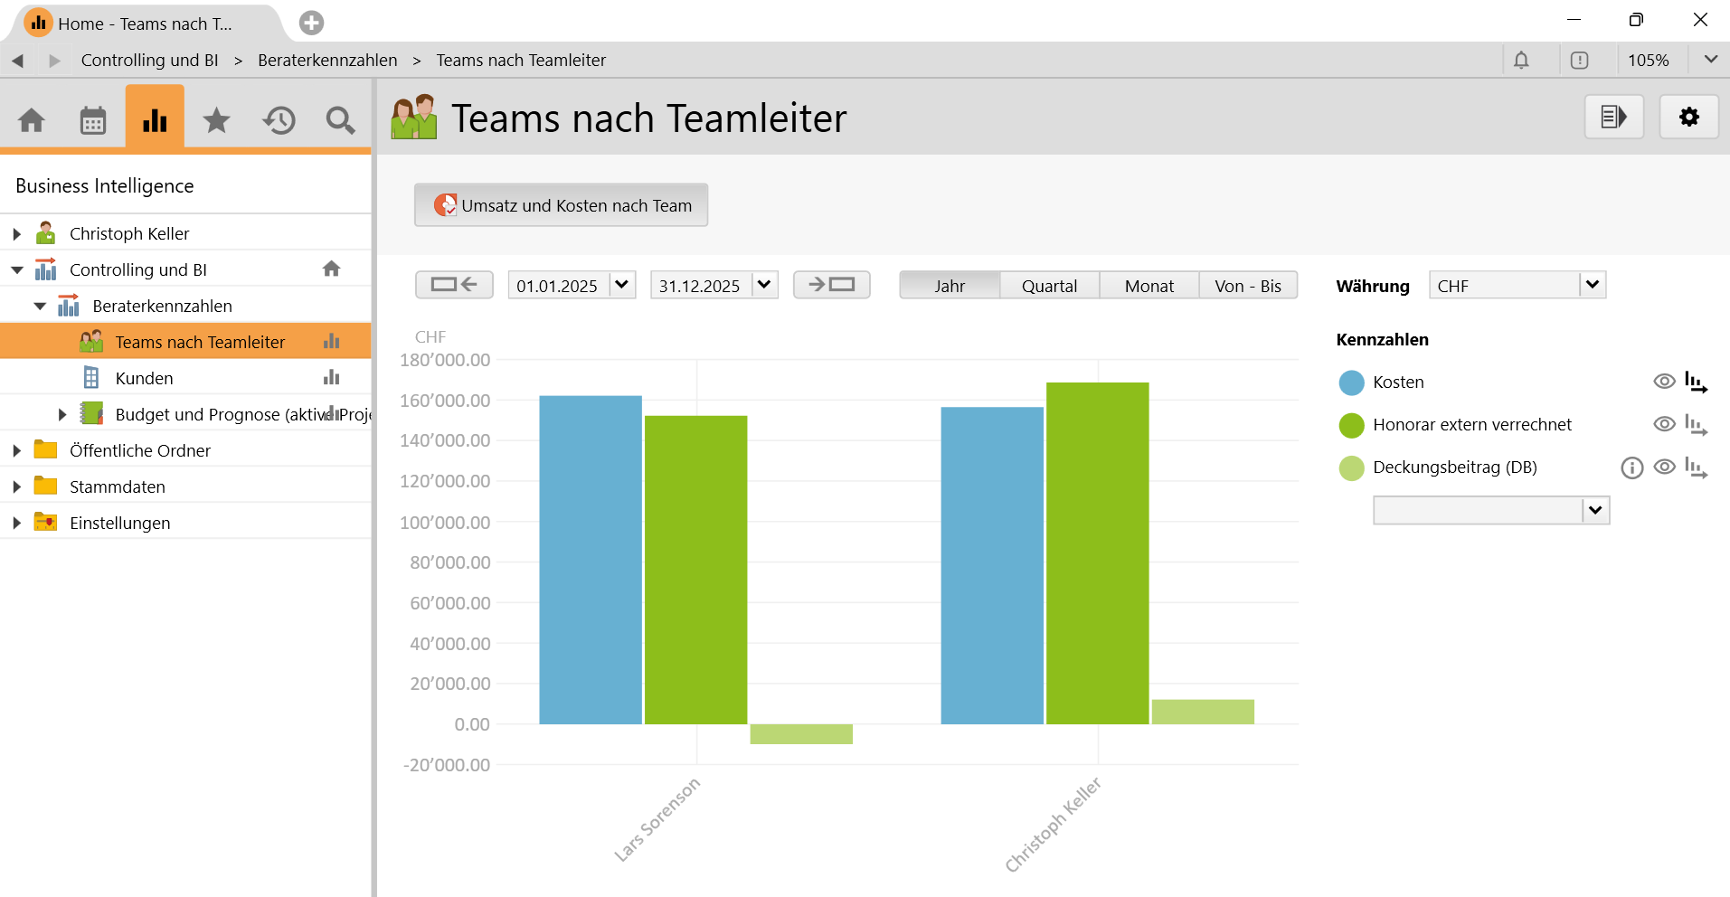Select the reports bar-chart icon in sidebar
The image size is (1730, 897).
[154, 118]
